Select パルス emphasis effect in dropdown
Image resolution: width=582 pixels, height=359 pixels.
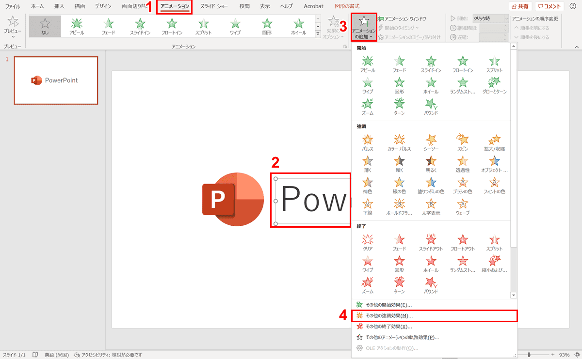point(368,143)
